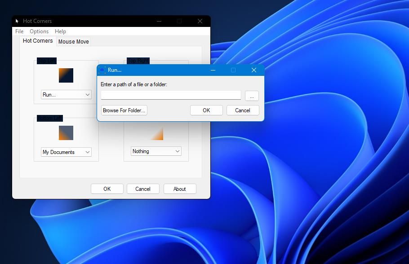Click Cancel in Hot Corners window
This screenshot has height=264, width=409.
[x=143, y=189]
